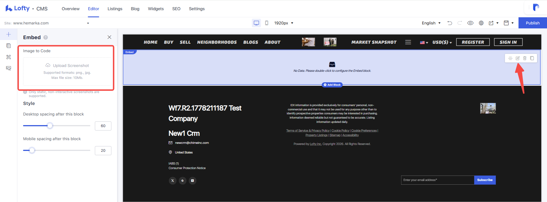
Task: Click the Sitemap footer link
Action: coord(335,135)
